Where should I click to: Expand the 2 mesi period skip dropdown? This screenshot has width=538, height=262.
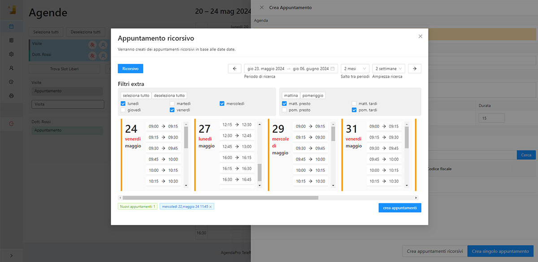coord(355,69)
